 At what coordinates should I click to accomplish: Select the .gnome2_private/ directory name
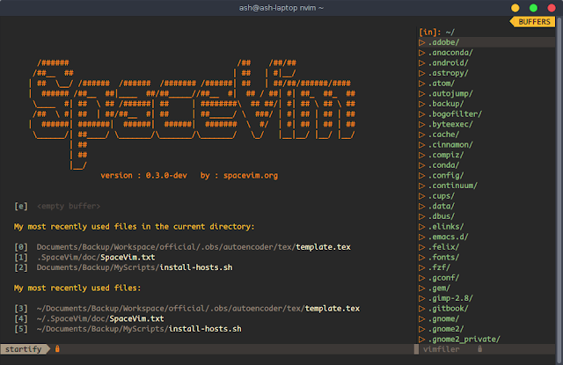click(464, 339)
